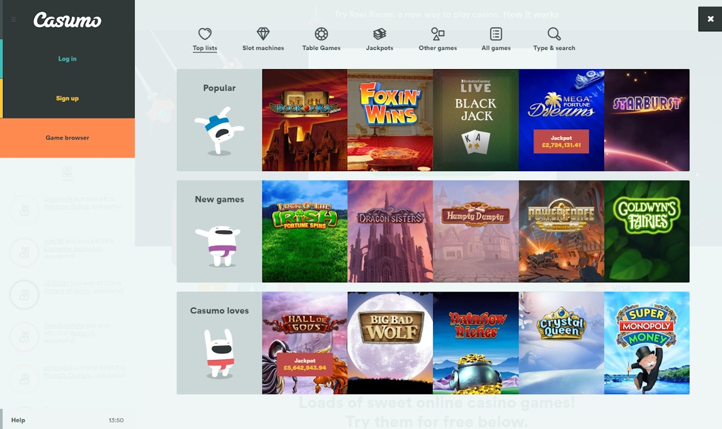Select the Game browser menu item
Viewport: 722px width, 429px height.
[x=67, y=138]
